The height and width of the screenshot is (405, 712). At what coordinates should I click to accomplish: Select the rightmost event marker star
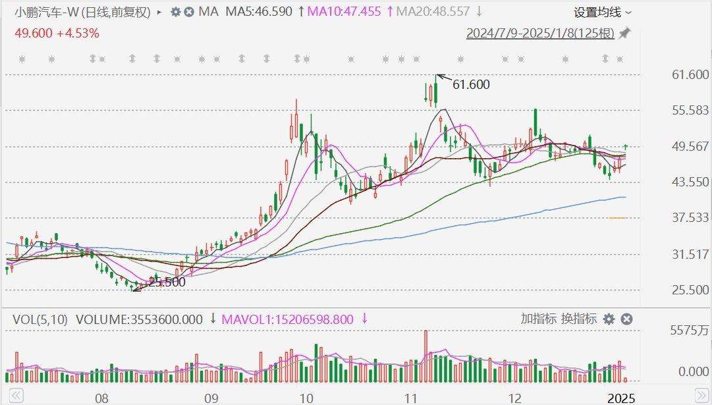coord(620,59)
